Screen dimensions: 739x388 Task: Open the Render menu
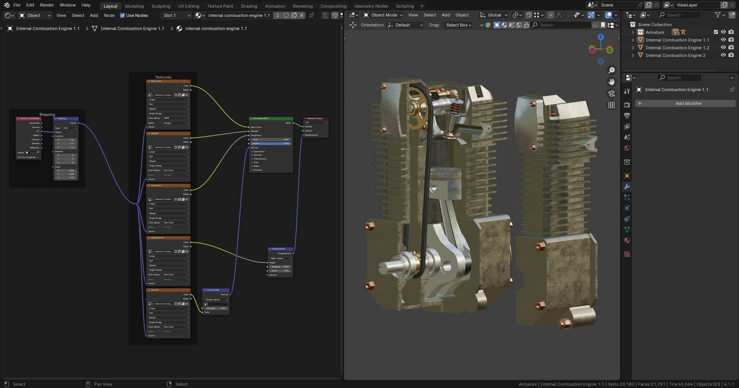pos(47,5)
